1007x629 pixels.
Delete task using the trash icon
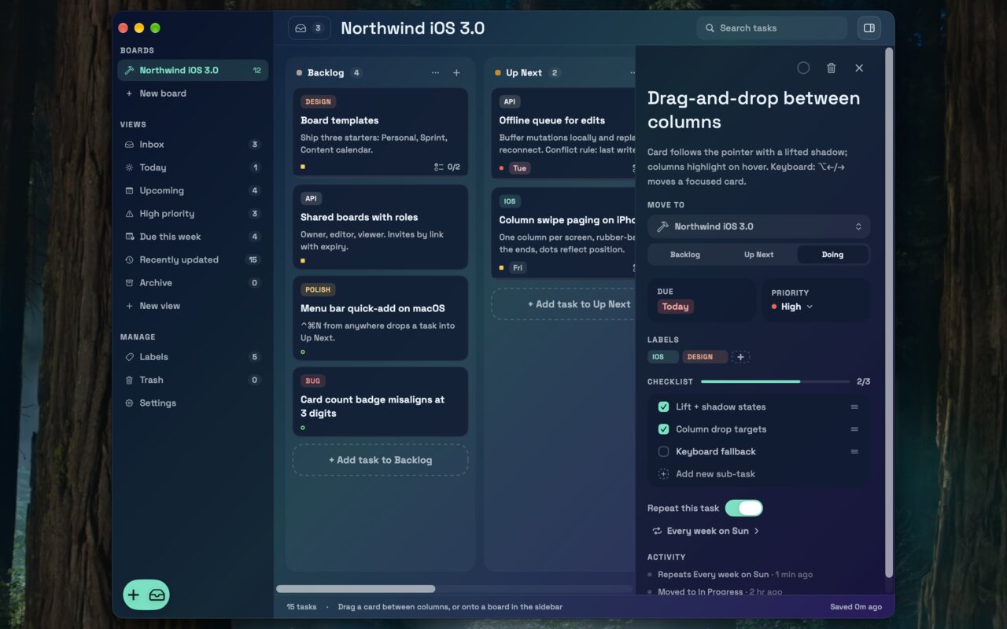tap(831, 68)
